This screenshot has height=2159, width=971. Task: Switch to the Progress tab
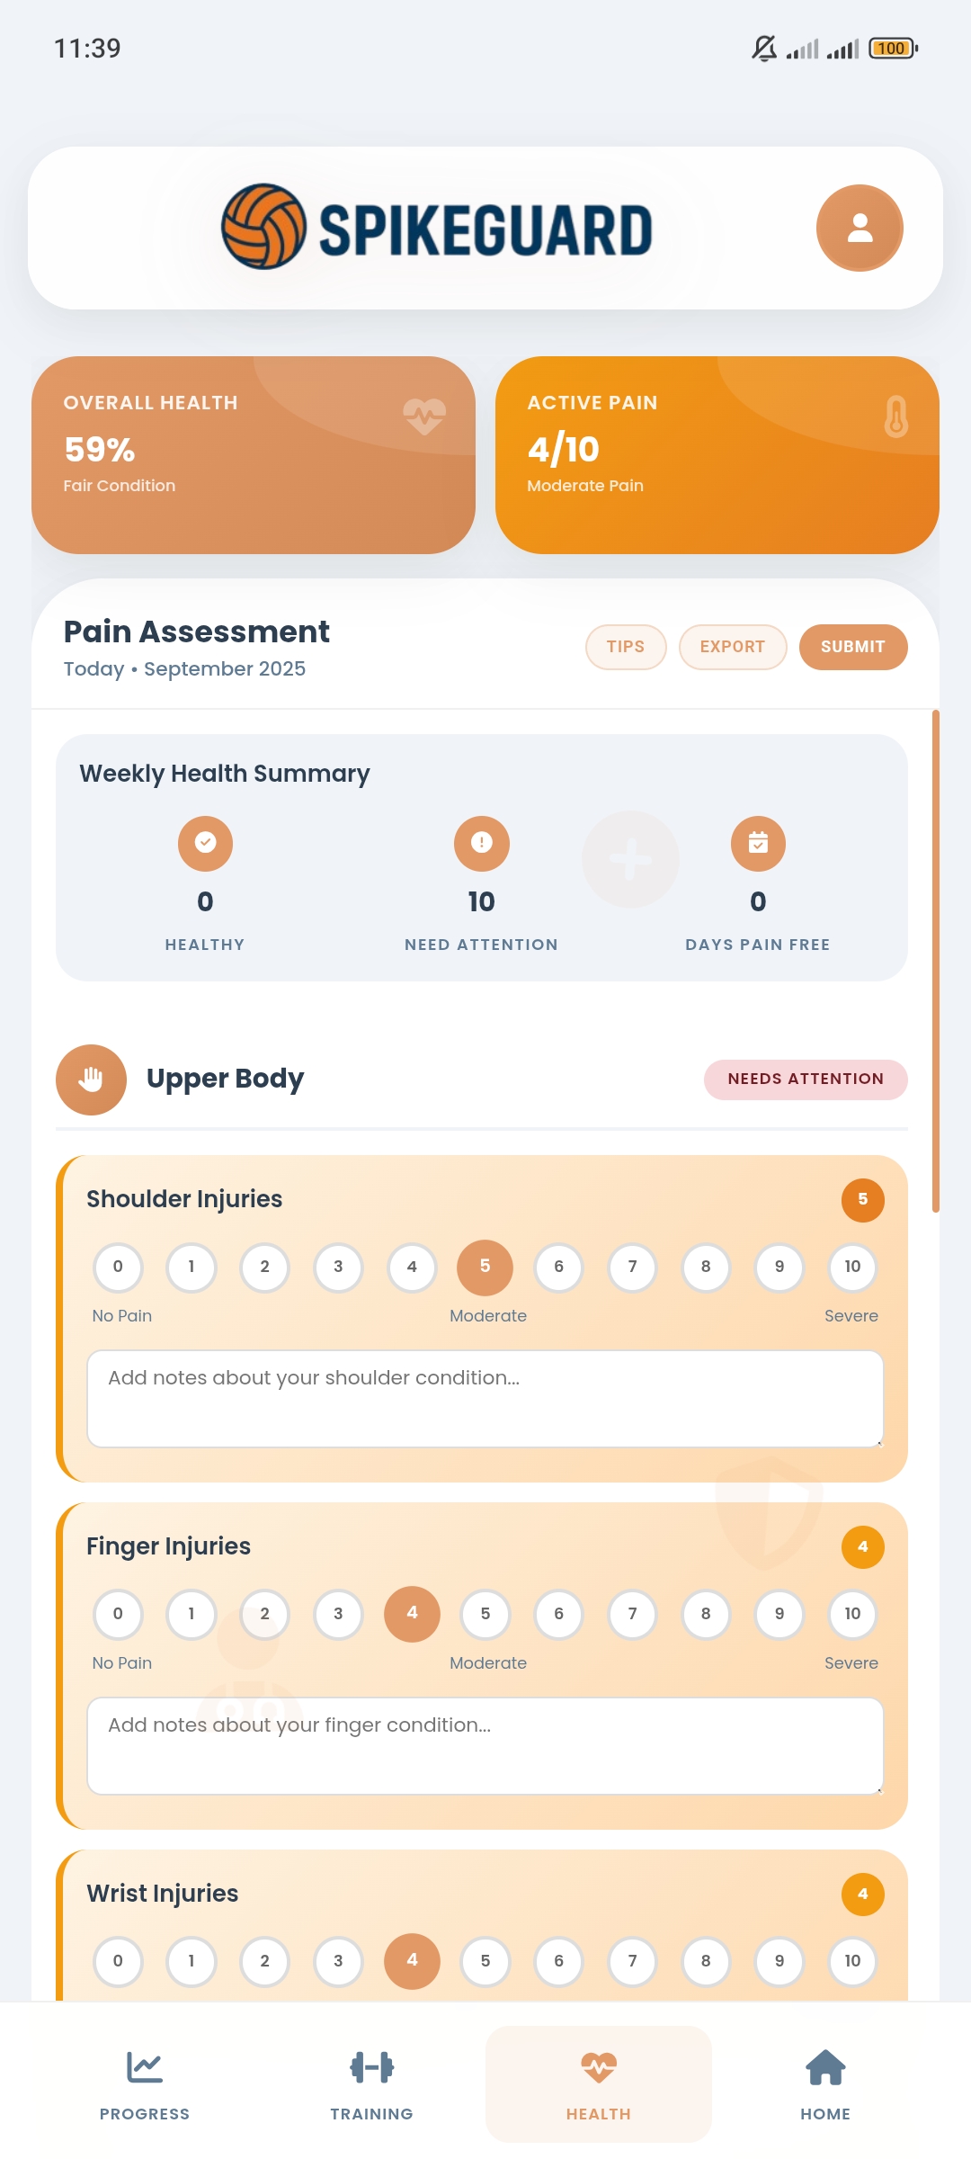tap(144, 2087)
